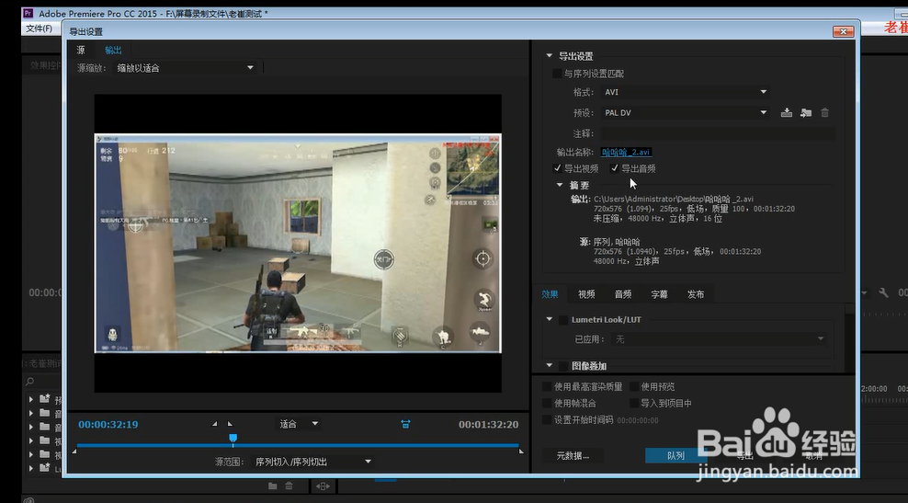Click the new bin folder icon in the Project panel
This screenshot has height=503, width=908.
tap(272, 486)
